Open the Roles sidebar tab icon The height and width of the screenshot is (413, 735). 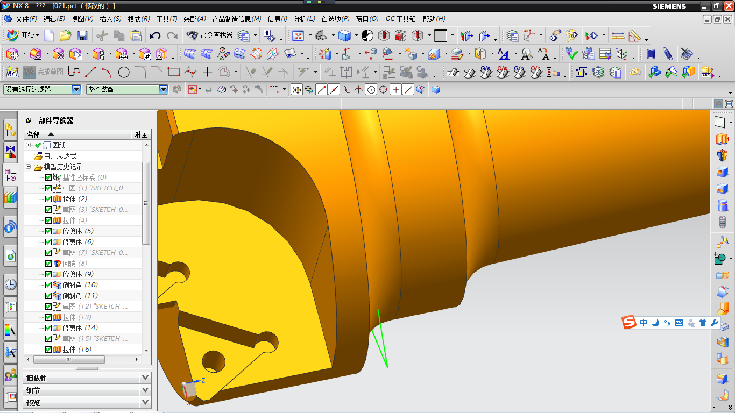click(10, 374)
